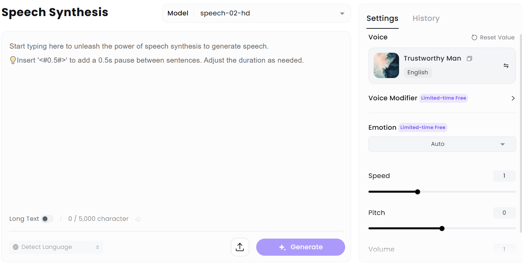This screenshot has height=267, width=522.
Task: Click the Trustworthy Man voice thumbnail
Action: pyautogui.click(x=386, y=65)
